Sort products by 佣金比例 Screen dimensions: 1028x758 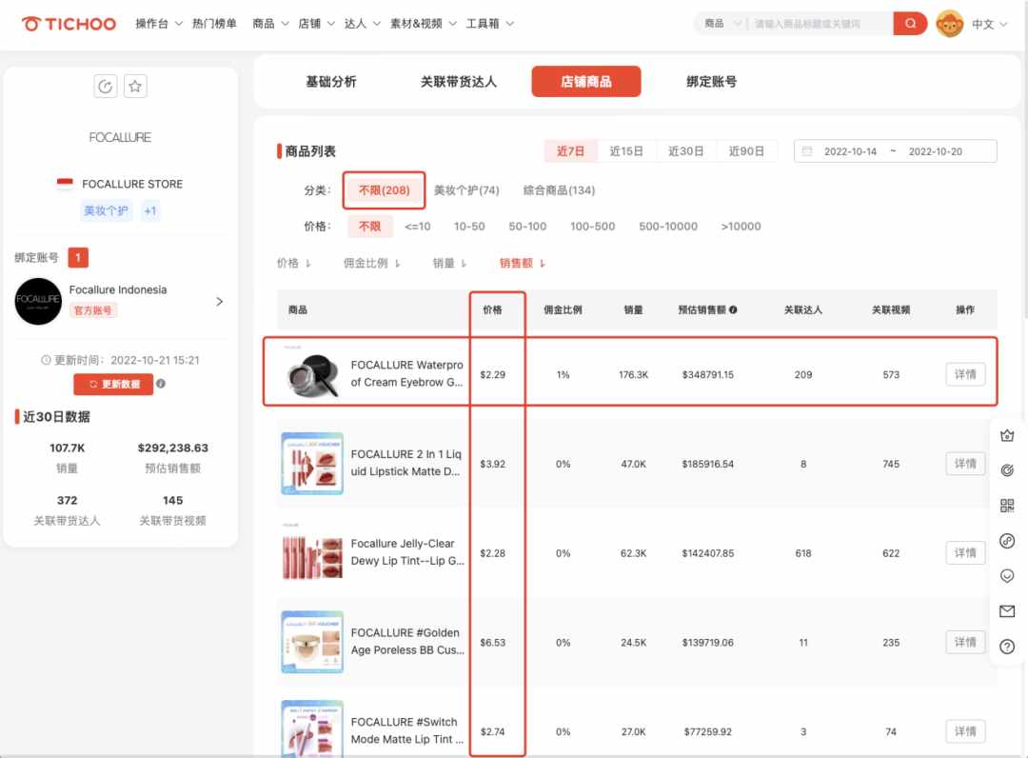372,263
